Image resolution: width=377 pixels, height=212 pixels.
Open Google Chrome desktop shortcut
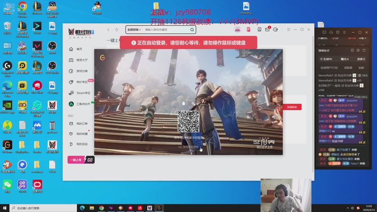(22, 9)
